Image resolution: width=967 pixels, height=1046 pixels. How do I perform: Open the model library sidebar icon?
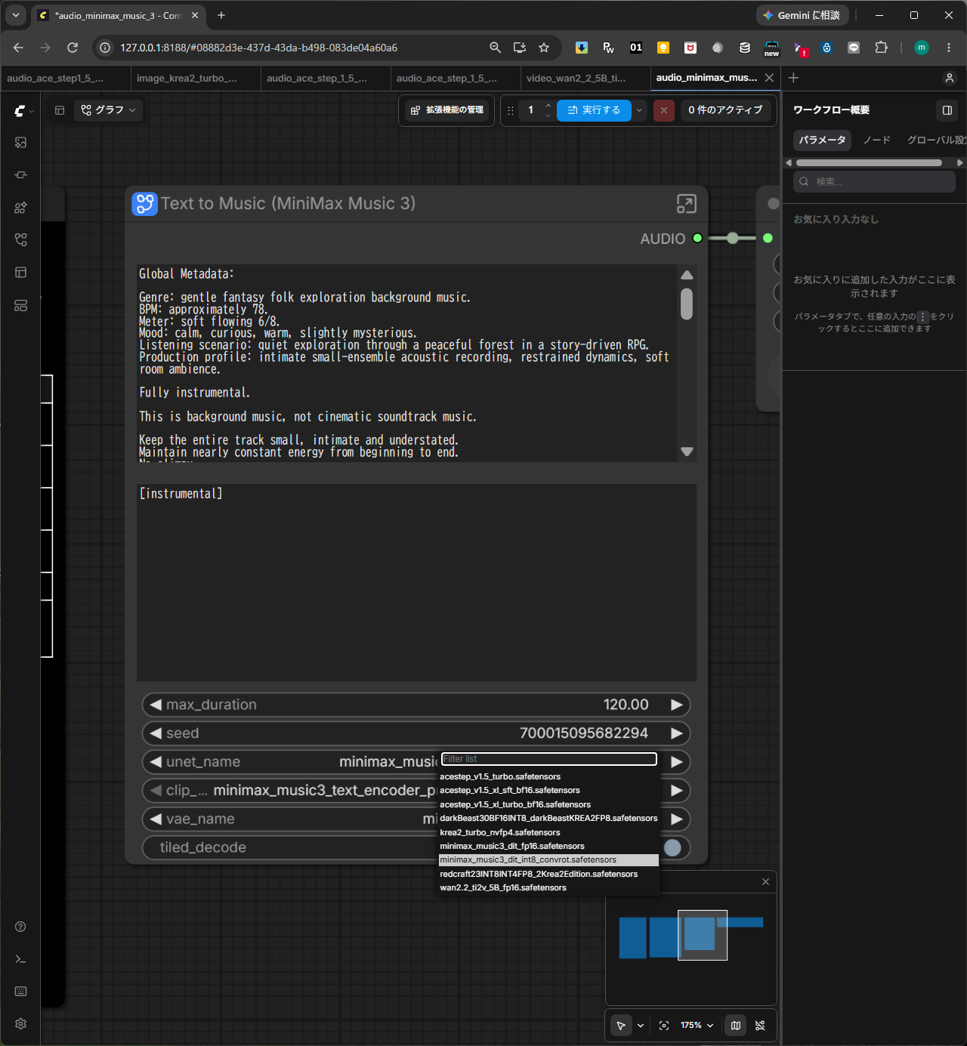click(20, 208)
